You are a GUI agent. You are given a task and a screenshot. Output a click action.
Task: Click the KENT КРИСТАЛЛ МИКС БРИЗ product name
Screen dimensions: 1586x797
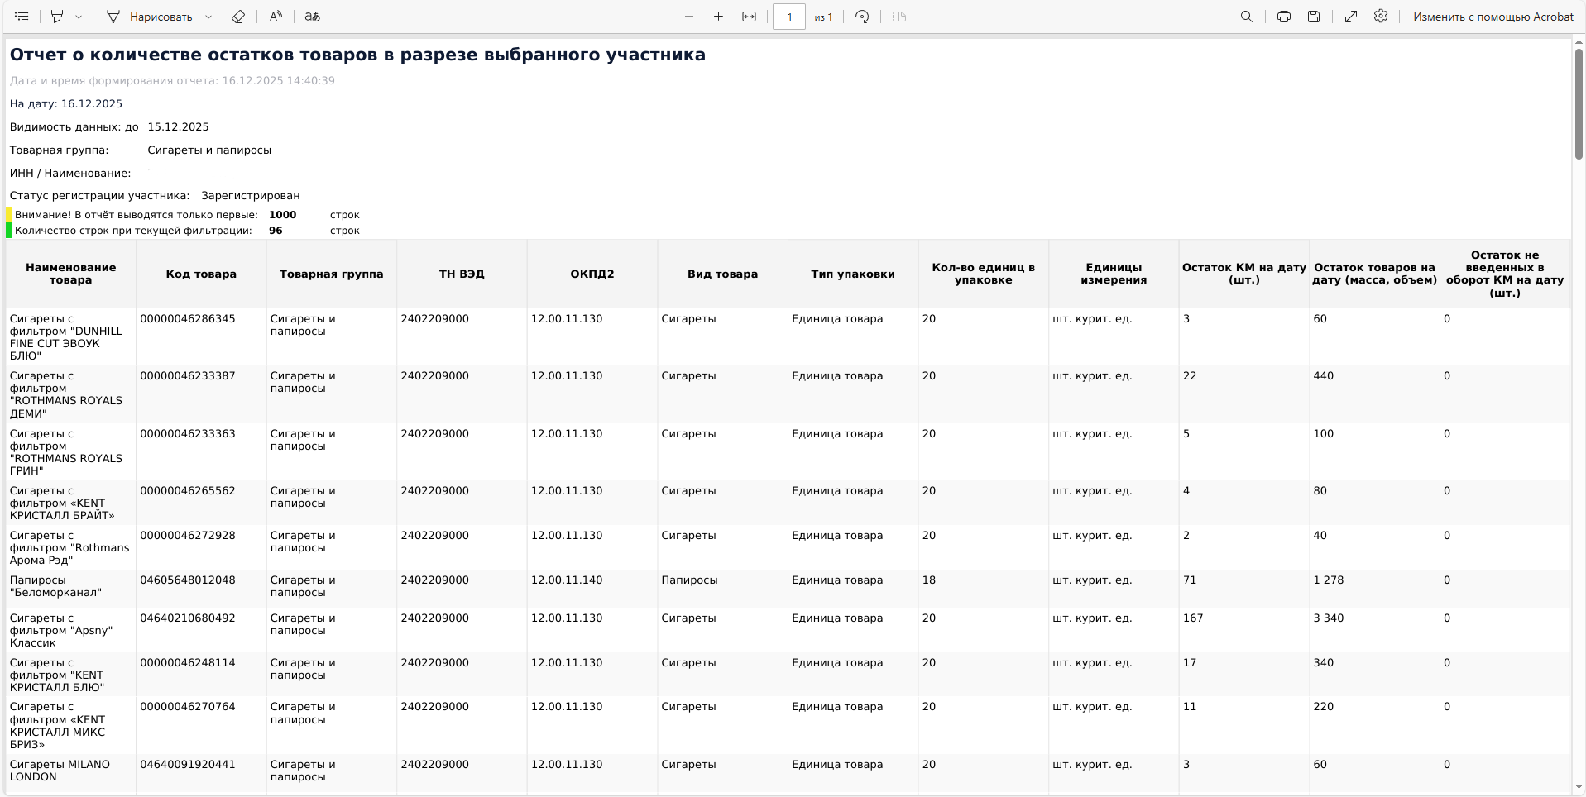[x=57, y=725]
